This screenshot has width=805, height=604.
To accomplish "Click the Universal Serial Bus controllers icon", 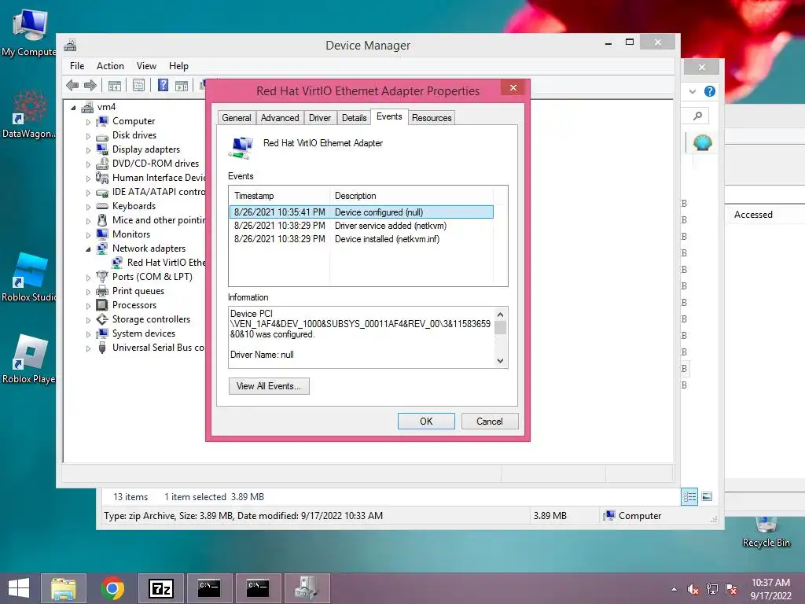I will pos(102,348).
